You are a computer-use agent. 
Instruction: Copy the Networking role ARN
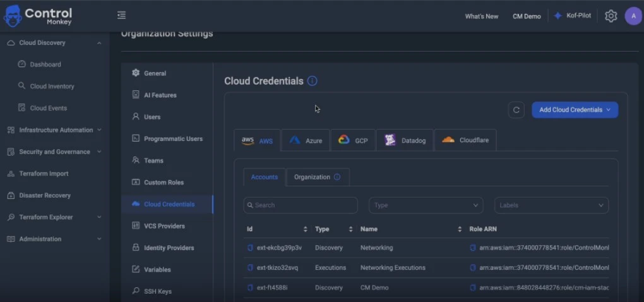tap(473, 248)
